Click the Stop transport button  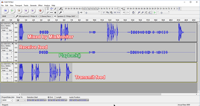tap(19, 11)
